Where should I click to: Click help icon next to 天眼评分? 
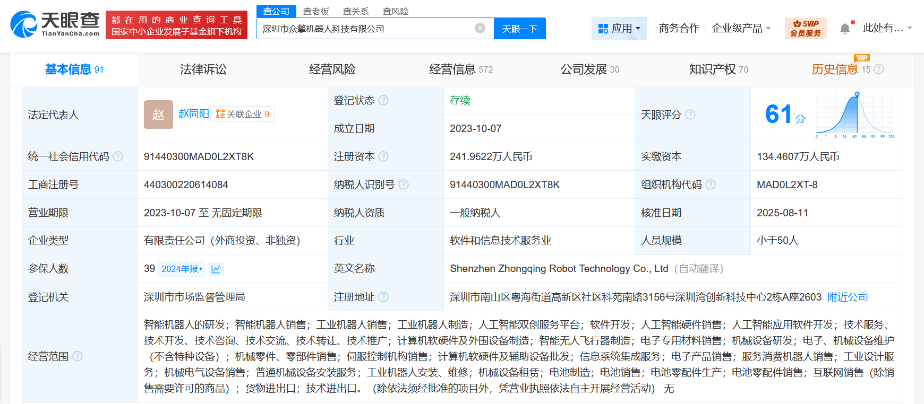click(690, 115)
